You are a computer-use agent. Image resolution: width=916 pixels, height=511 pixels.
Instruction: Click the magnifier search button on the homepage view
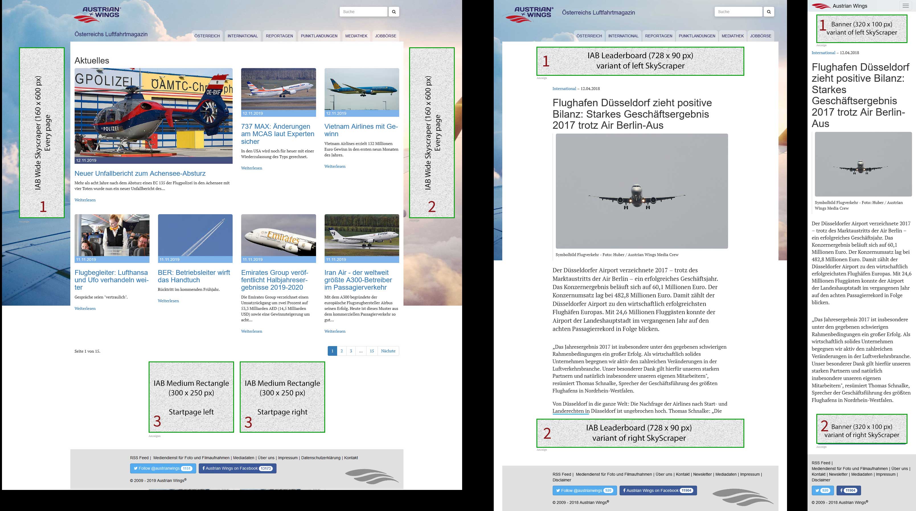point(394,12)
